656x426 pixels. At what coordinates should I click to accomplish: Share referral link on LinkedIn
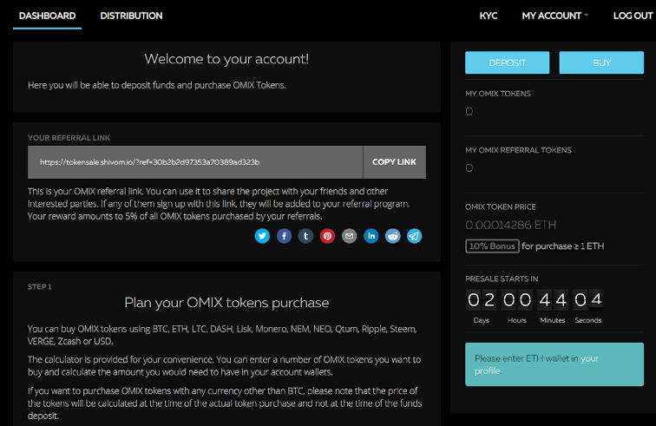point(371,236)
